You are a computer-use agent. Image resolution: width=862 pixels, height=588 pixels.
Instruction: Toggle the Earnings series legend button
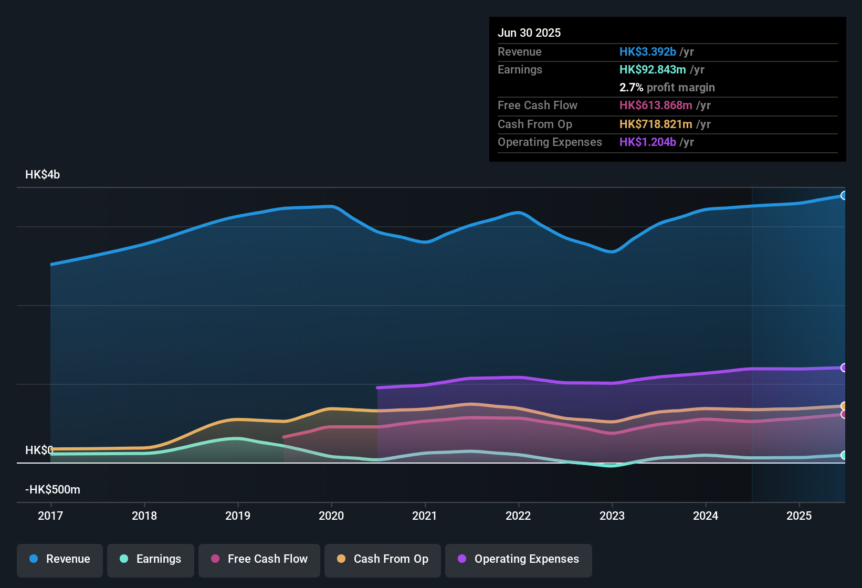(x=151, y=559)
